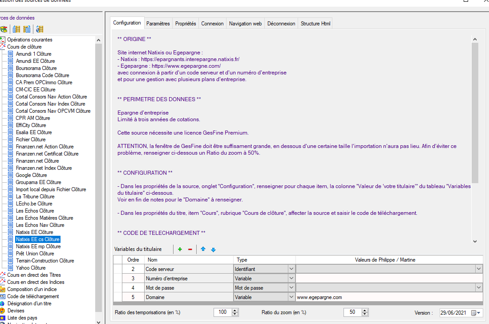Open the Version date picker dropdown

click(x=478, y=312)
